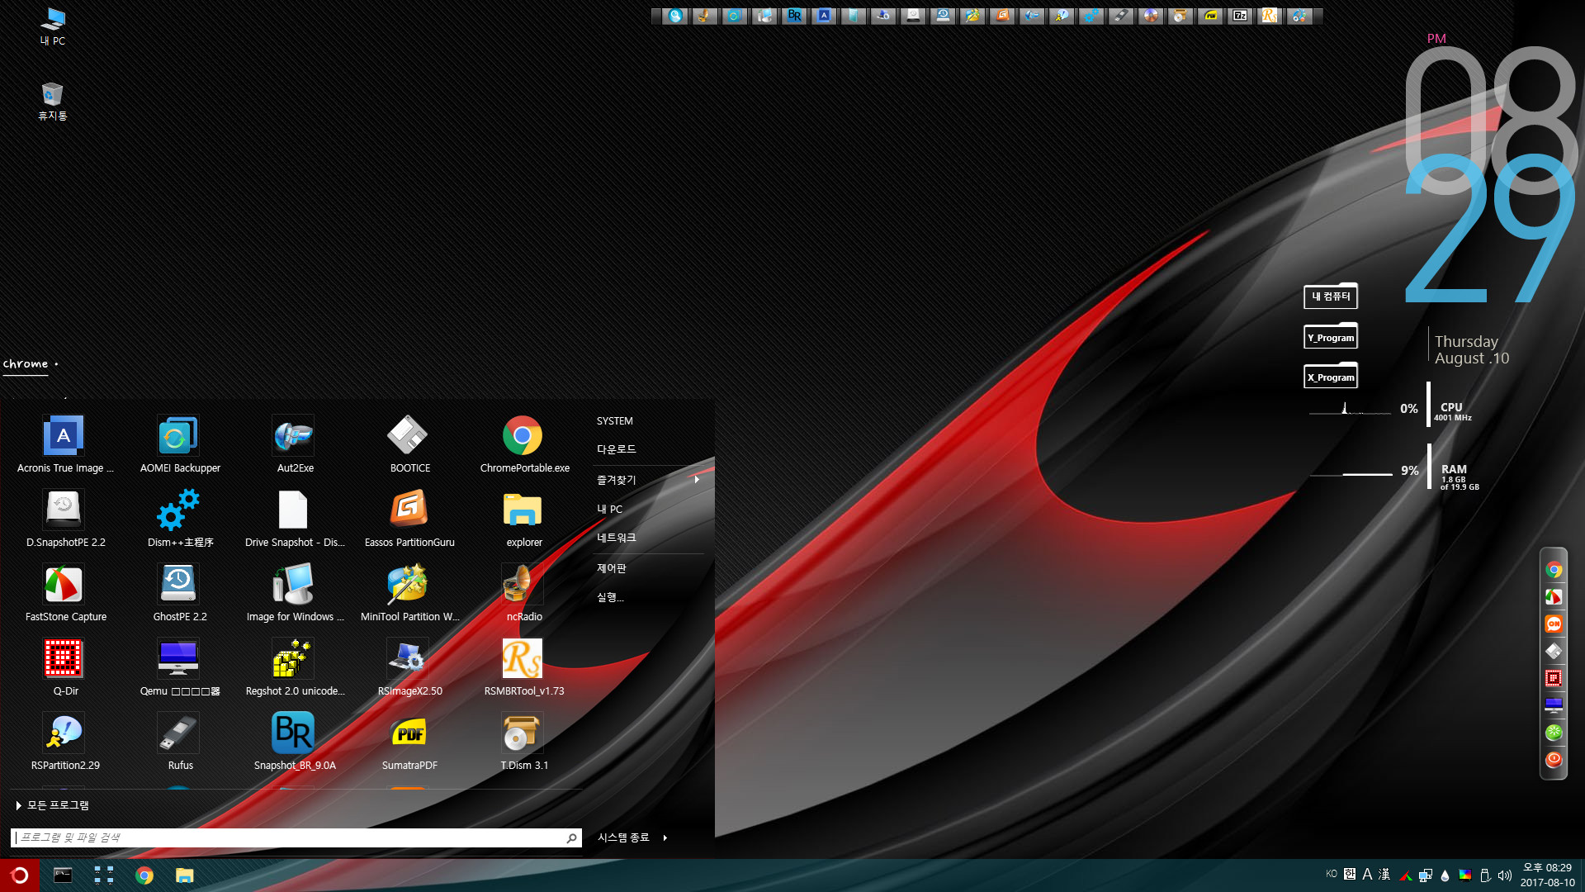This screenshot has width=1585, height=892.
Task: Expand 시스템 종료 options arrow
Action: coord(665,837)
